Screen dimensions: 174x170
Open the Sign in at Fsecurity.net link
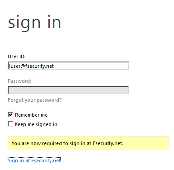pyautogui.click(x=34, y=161)
